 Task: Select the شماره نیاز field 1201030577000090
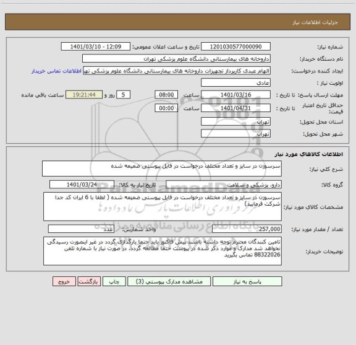(235, 46)
